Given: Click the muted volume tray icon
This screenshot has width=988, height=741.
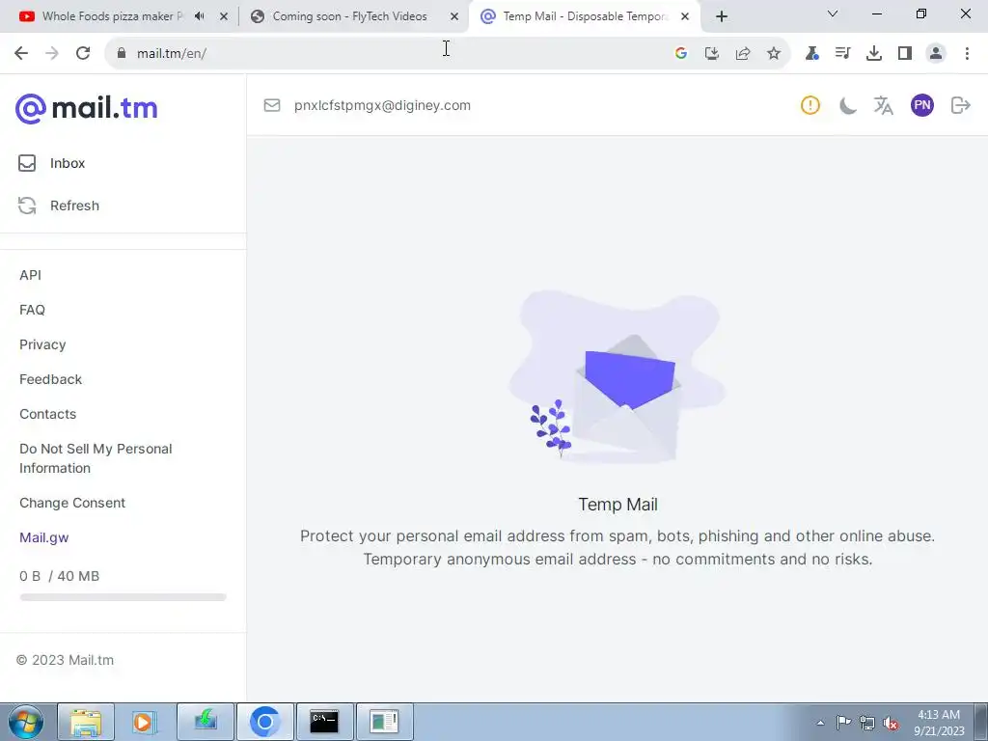Looking at the screenshot, I should coord(891,723).
